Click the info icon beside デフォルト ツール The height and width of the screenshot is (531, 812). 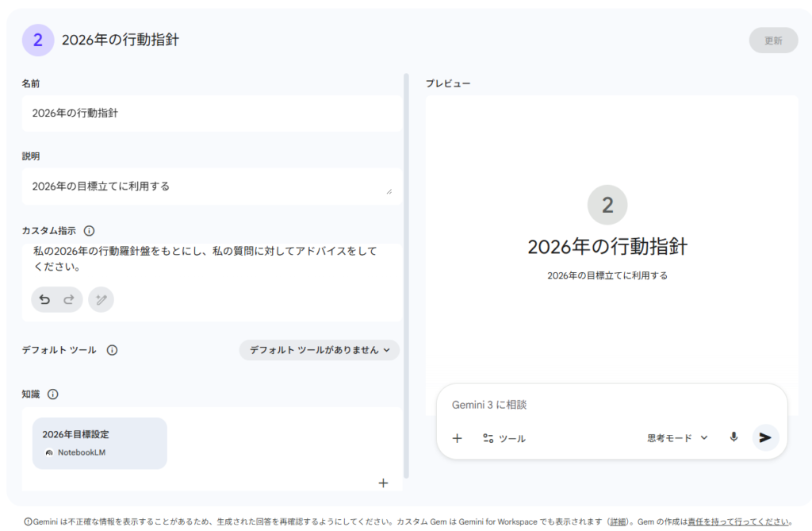112,350
